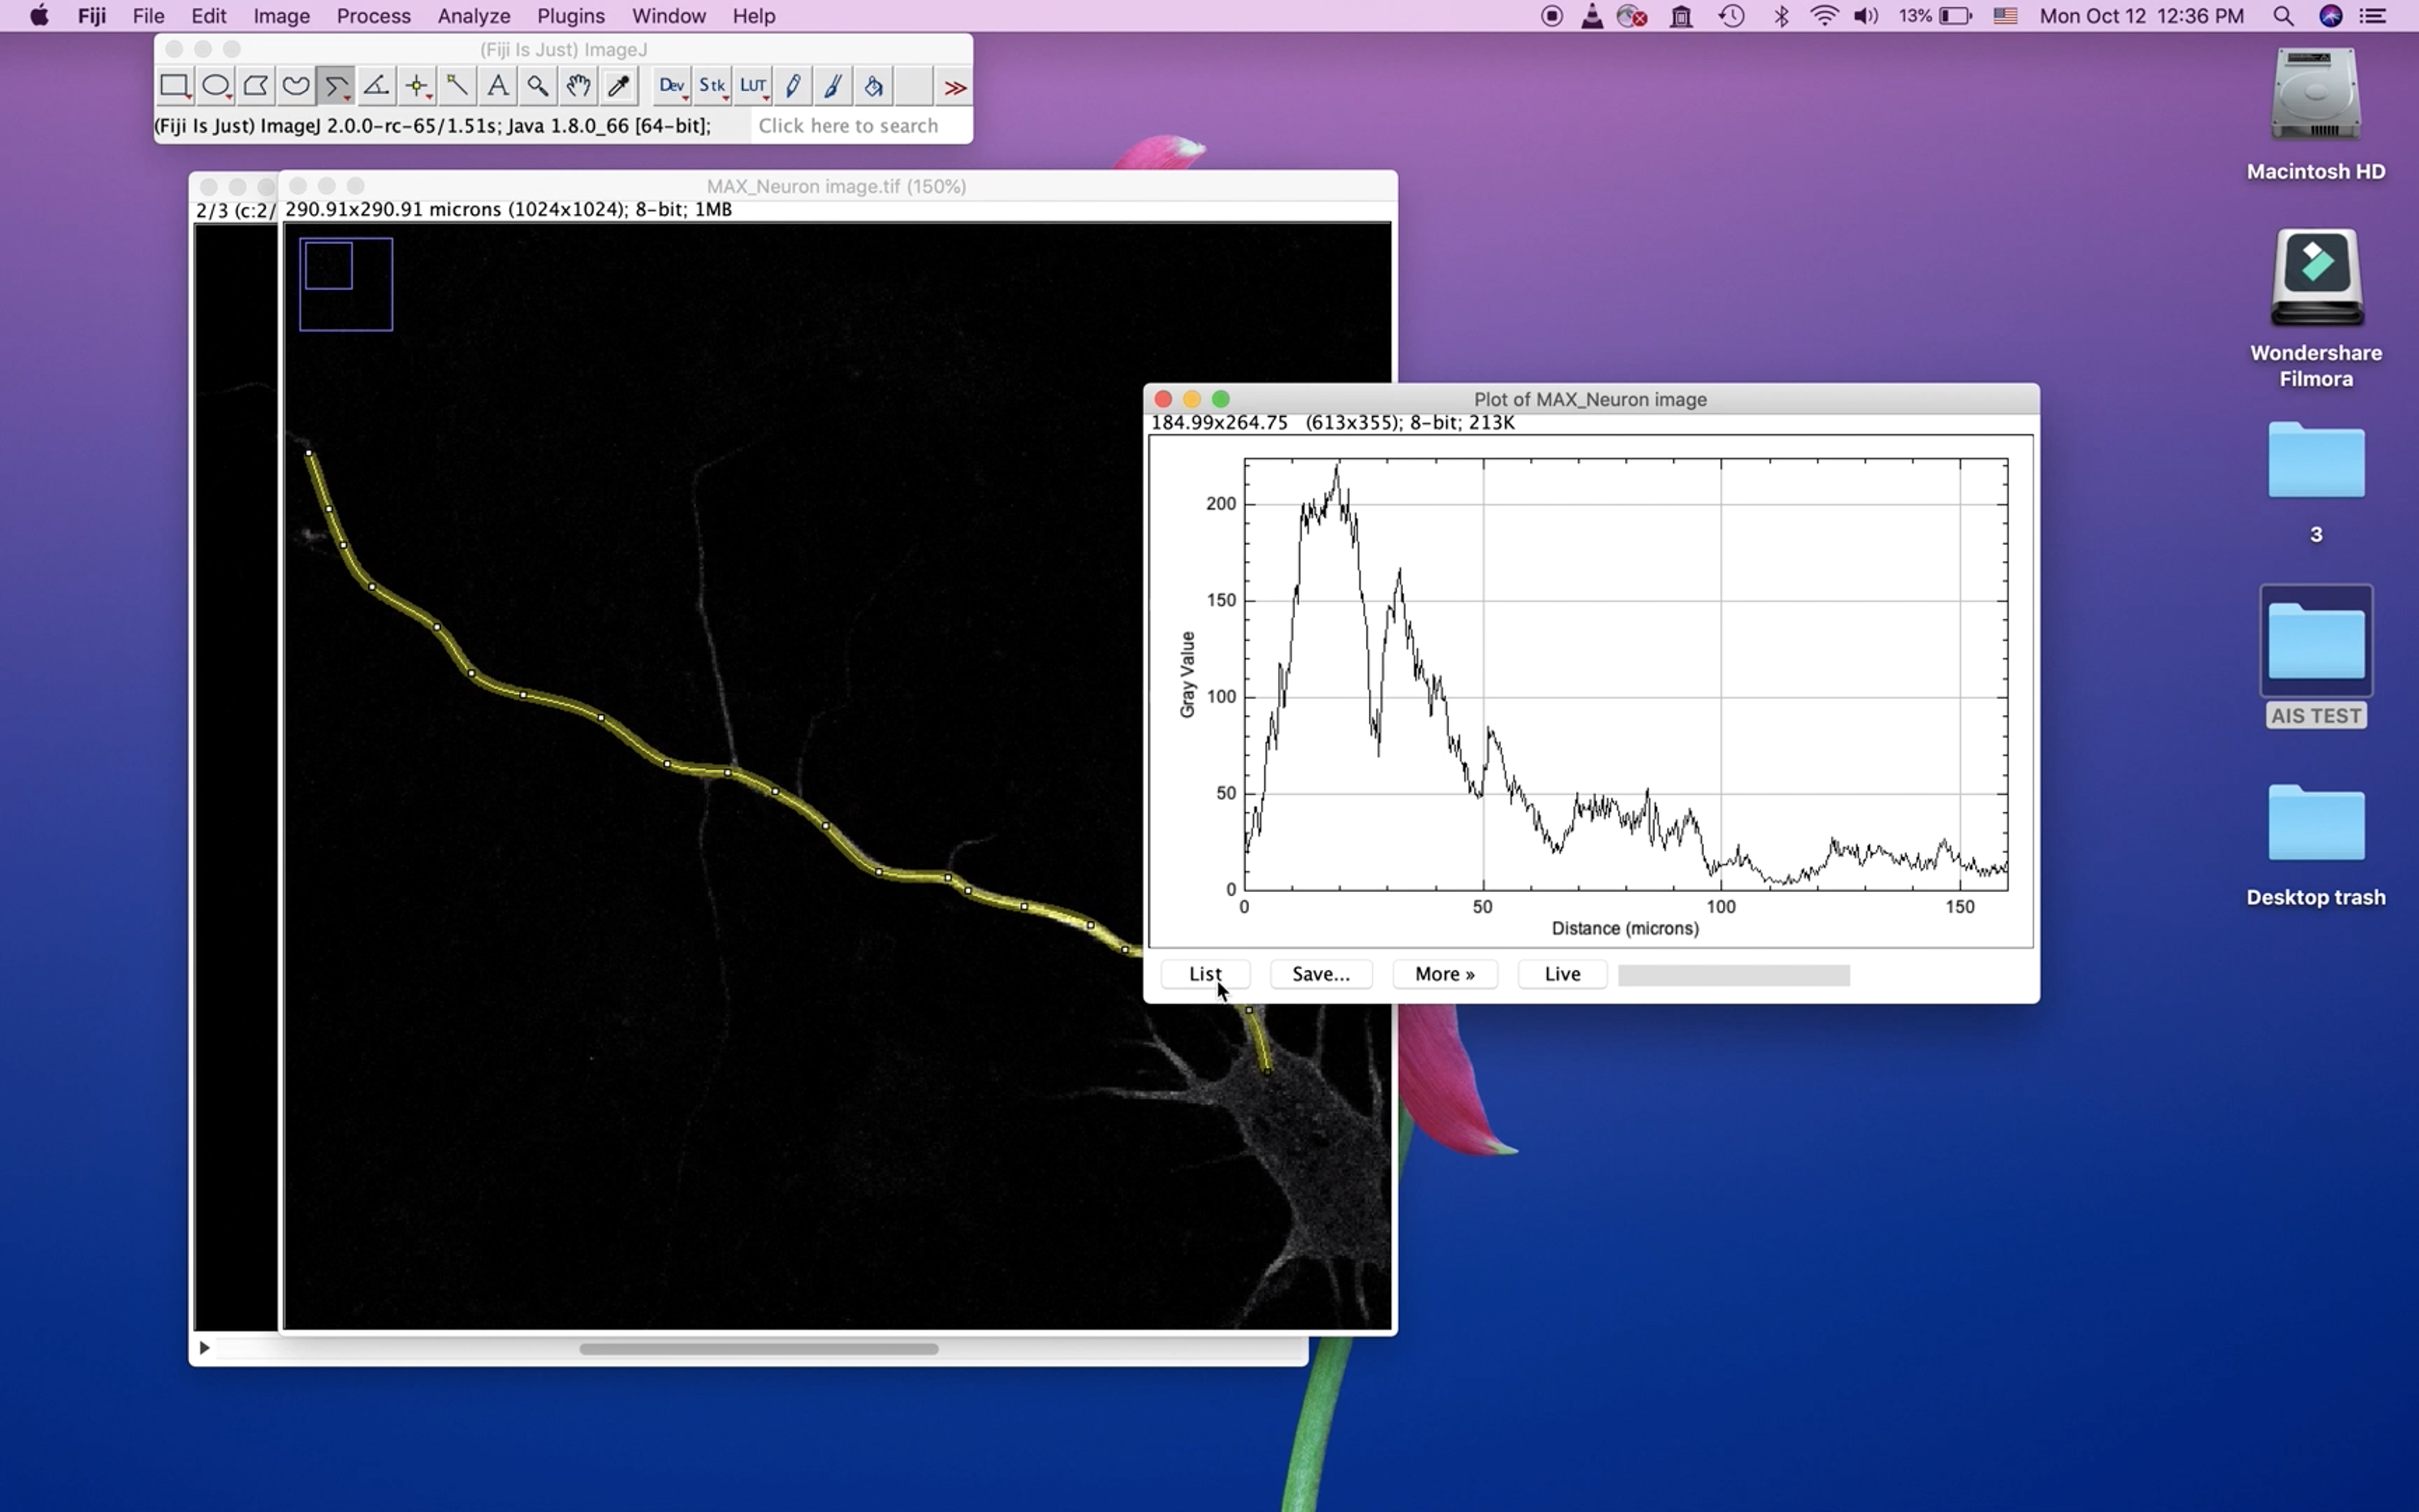
Task: Select the Rectangle selection tool
Action: pyautogui.click(x=174, y=86)
